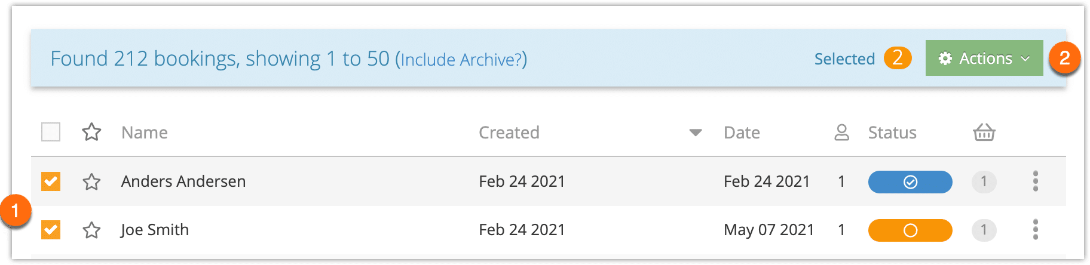Uncheck the Anders Andersen row checkbox

tap(51, 181)
